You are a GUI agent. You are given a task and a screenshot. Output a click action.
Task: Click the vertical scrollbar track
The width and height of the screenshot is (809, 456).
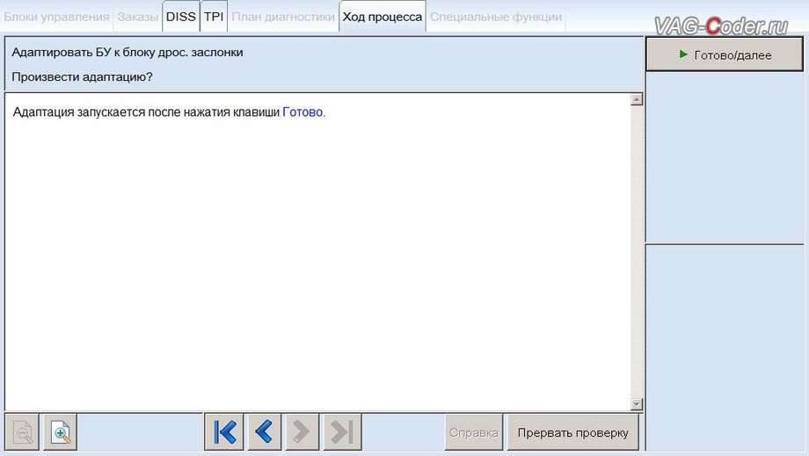coord(637,252)
